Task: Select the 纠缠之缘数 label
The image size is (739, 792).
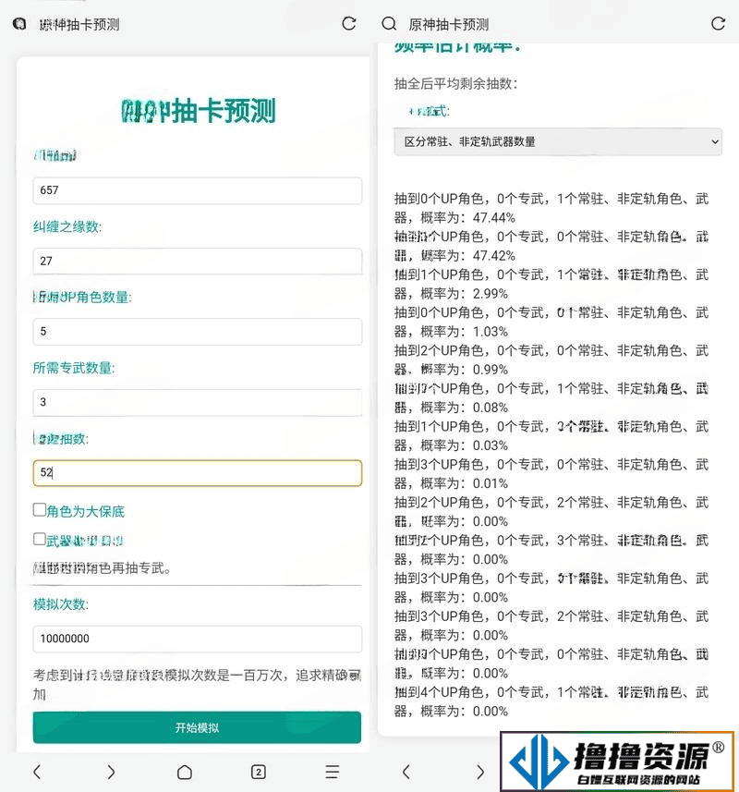Action: 67,226
